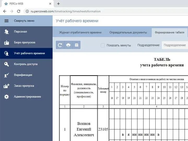Screen dimensions: 188x141
Task: Click the Администрирование gear icon
Action: (7, 97)
